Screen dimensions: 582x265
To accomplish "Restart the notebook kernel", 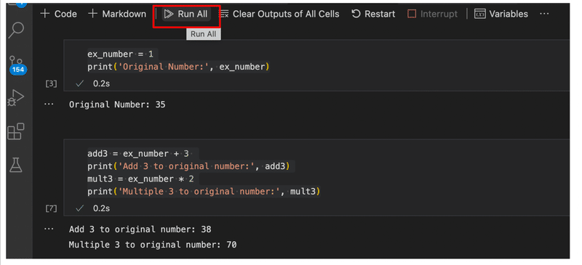I will [373, 14].
